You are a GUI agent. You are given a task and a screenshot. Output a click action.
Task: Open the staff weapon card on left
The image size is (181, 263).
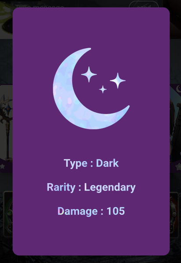tap(6, 128)
